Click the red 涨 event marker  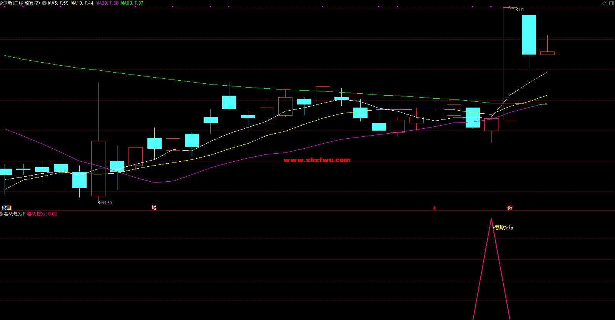tap(510, 208)
